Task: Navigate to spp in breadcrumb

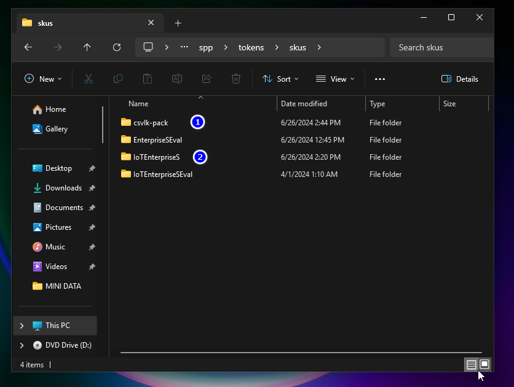Action: [x=206, y=47]
